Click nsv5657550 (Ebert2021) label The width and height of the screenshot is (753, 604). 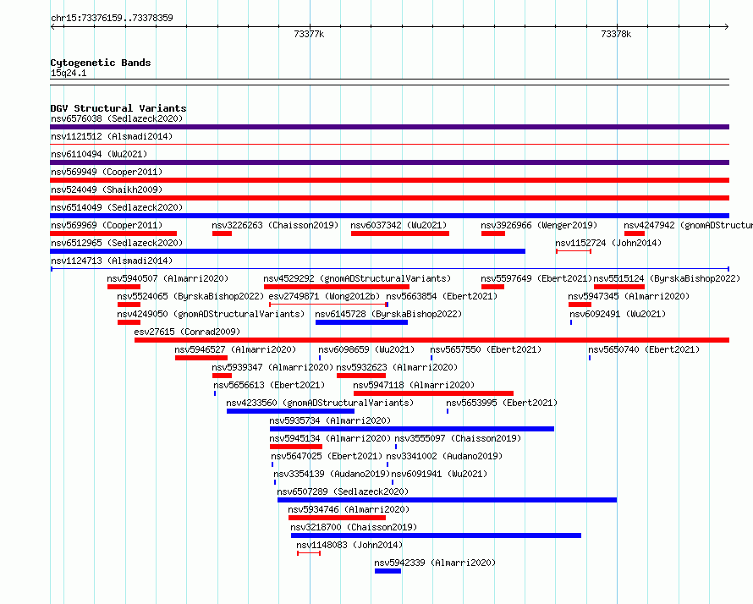486,349
